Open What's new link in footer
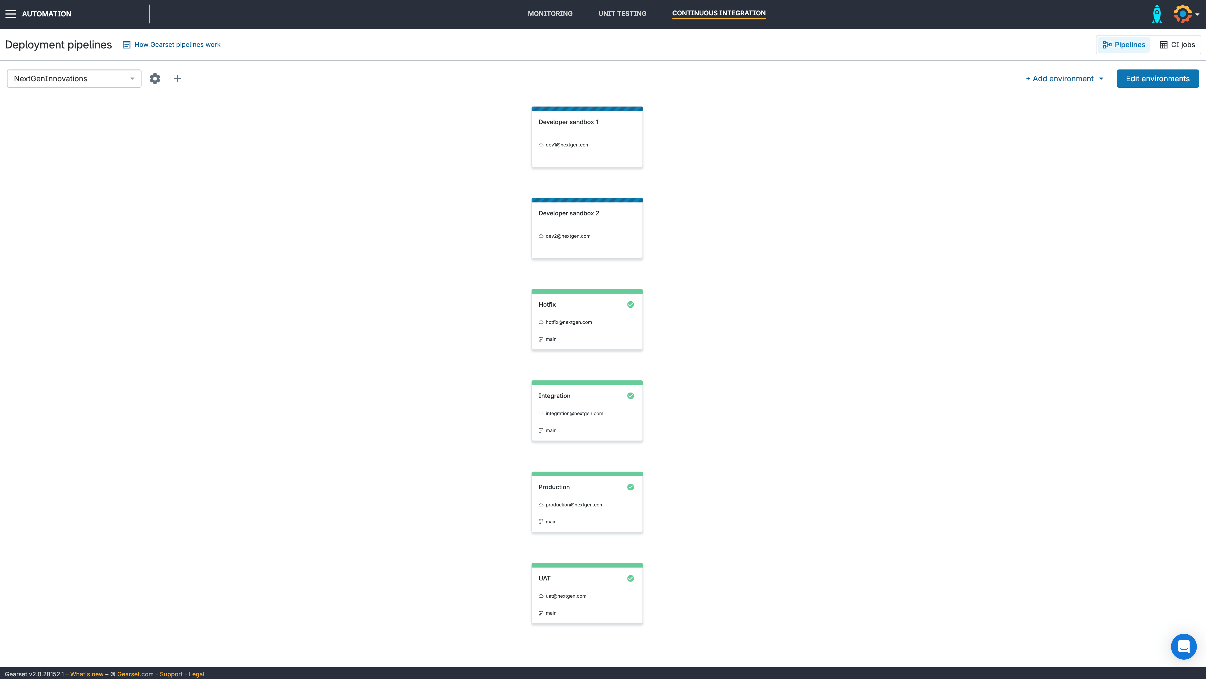 click(x=87, y=674)
